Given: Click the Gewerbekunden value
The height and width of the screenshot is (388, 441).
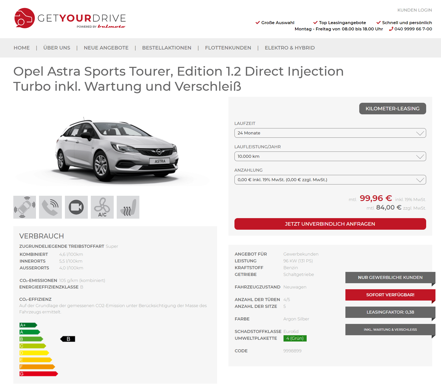Looking at the screenshot, I should pyautogui.click(x=301, y=254).
